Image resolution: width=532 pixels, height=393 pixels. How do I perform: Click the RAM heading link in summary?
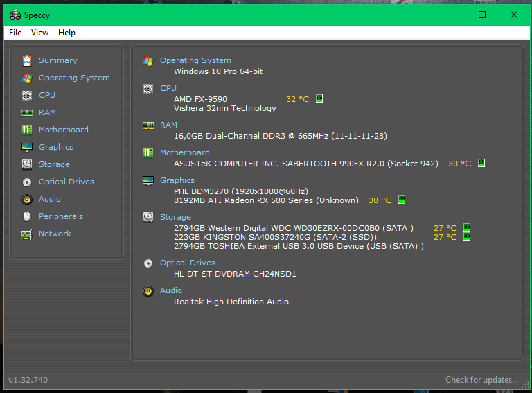(x=168, y=125)
